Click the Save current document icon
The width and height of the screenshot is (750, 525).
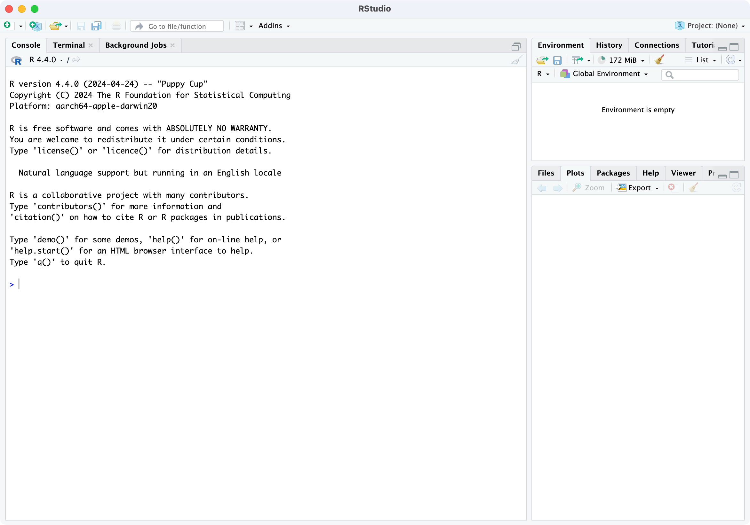pyautogui.click(x=81, y=26)
